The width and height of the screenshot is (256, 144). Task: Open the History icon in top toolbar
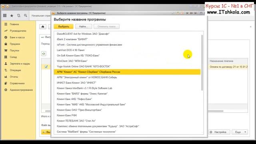(x=19, y=16)
